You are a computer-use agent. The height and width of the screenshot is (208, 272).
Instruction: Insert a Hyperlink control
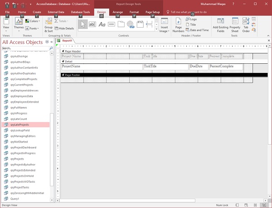131,24
